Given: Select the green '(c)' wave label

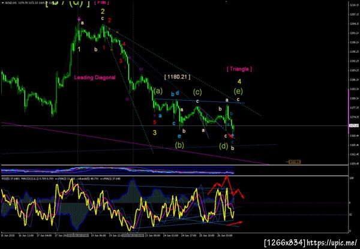Looking at the screenshot, I should coord(197,92).
